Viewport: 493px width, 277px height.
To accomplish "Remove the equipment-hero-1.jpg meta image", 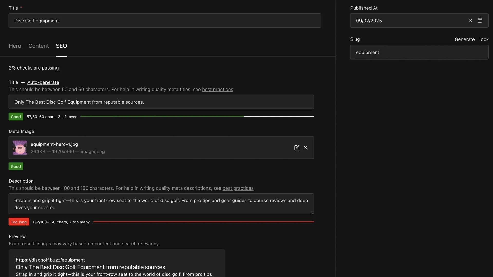I will (x=306, y=148).
